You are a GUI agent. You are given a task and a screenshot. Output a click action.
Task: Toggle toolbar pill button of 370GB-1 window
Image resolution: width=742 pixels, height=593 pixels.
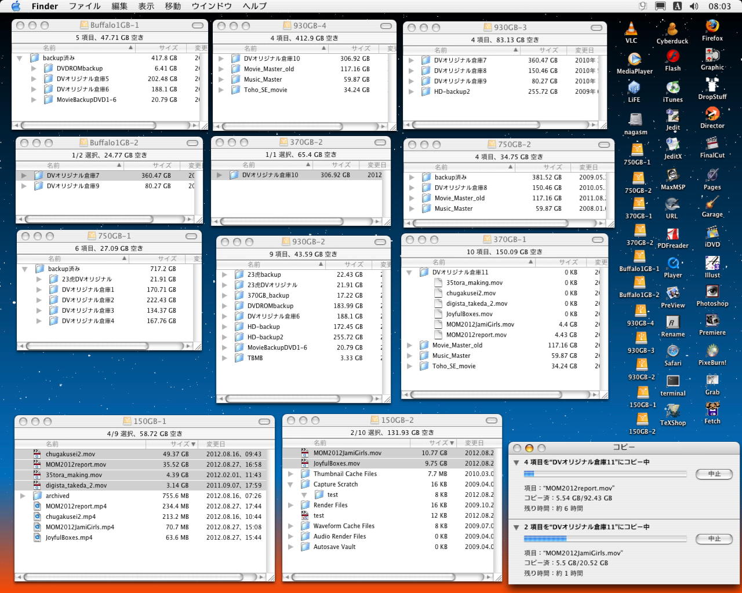598,240
